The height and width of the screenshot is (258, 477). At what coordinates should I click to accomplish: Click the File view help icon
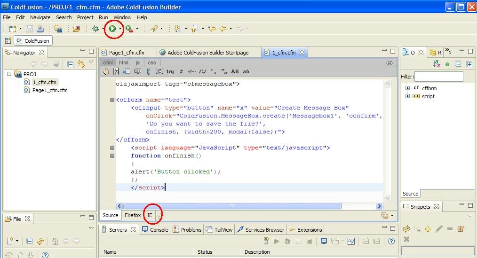tap(45, 255)
